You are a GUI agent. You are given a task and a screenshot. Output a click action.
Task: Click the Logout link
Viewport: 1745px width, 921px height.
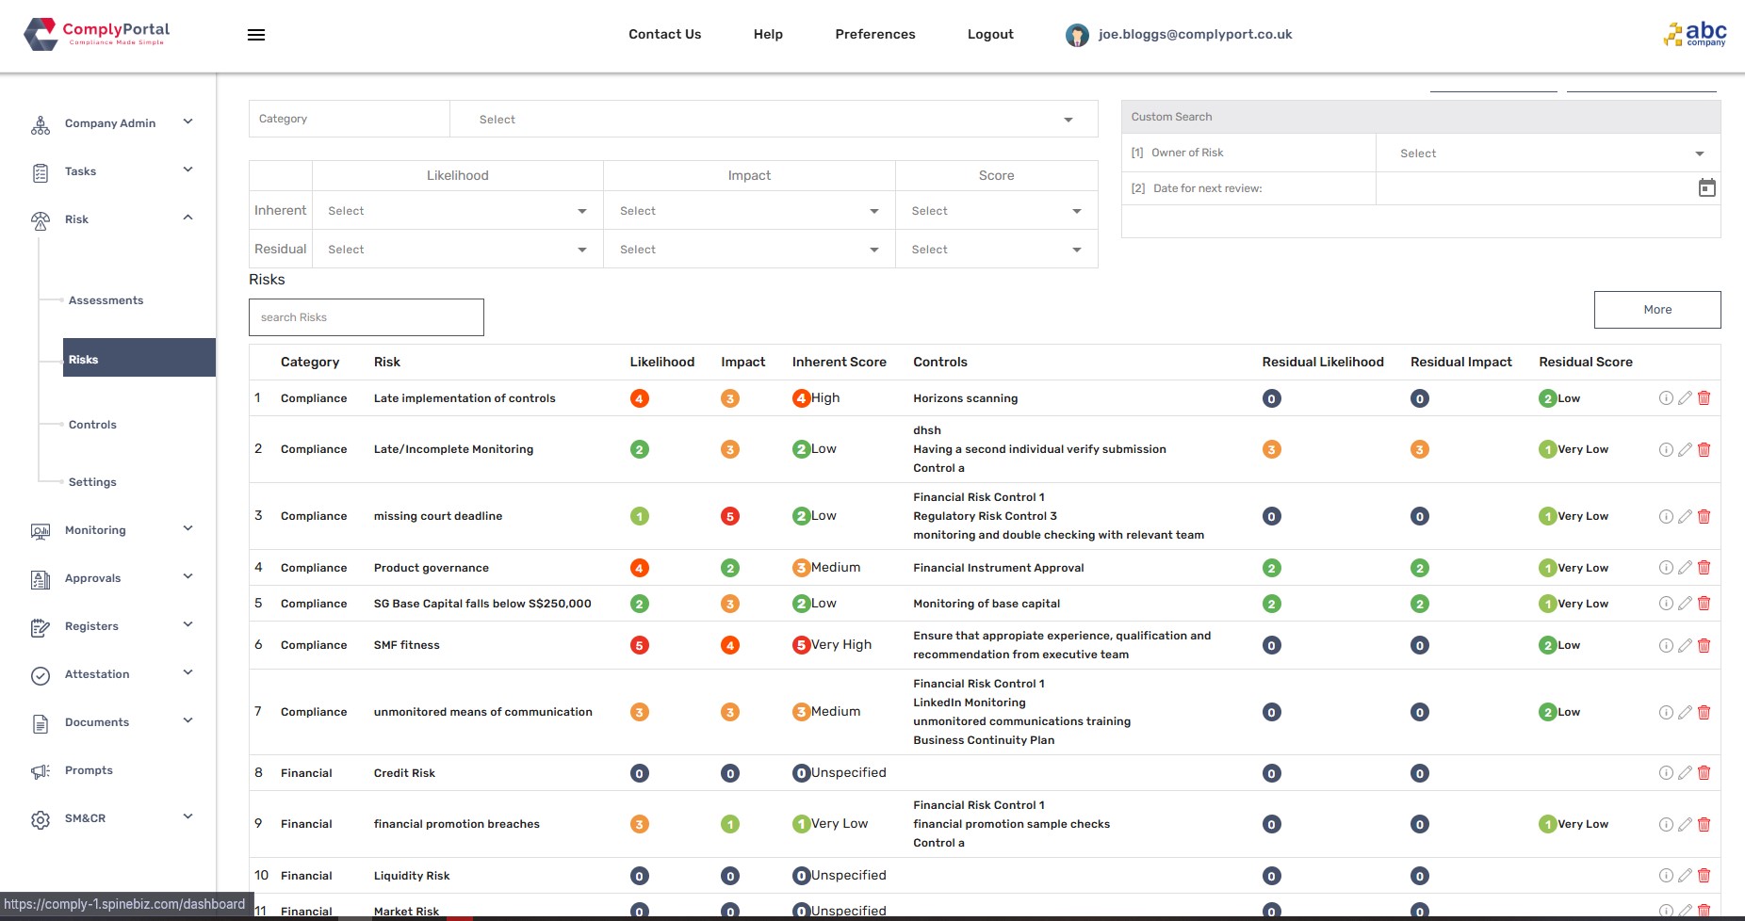[989, 35]
